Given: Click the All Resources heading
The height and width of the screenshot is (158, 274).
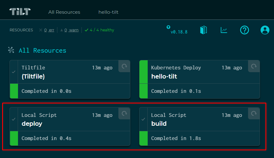Looking at the screenshot, I should pyautogui.click(x=42, y=51).
